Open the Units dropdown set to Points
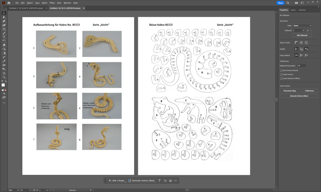This screenshot has width=321, height=192. pyautogui.click(x=302, y=26)
